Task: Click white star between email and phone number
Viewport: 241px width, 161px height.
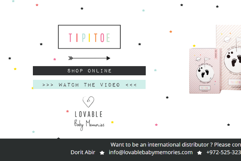Action: click(200, 153)
